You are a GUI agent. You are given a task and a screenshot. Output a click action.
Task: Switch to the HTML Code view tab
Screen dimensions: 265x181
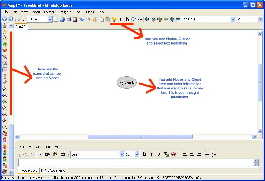click(x=53, y=171)
